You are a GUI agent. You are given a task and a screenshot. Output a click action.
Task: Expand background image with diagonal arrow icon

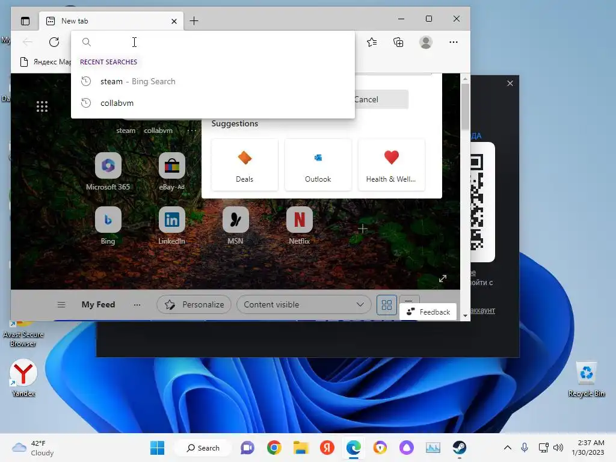point(443,279)
